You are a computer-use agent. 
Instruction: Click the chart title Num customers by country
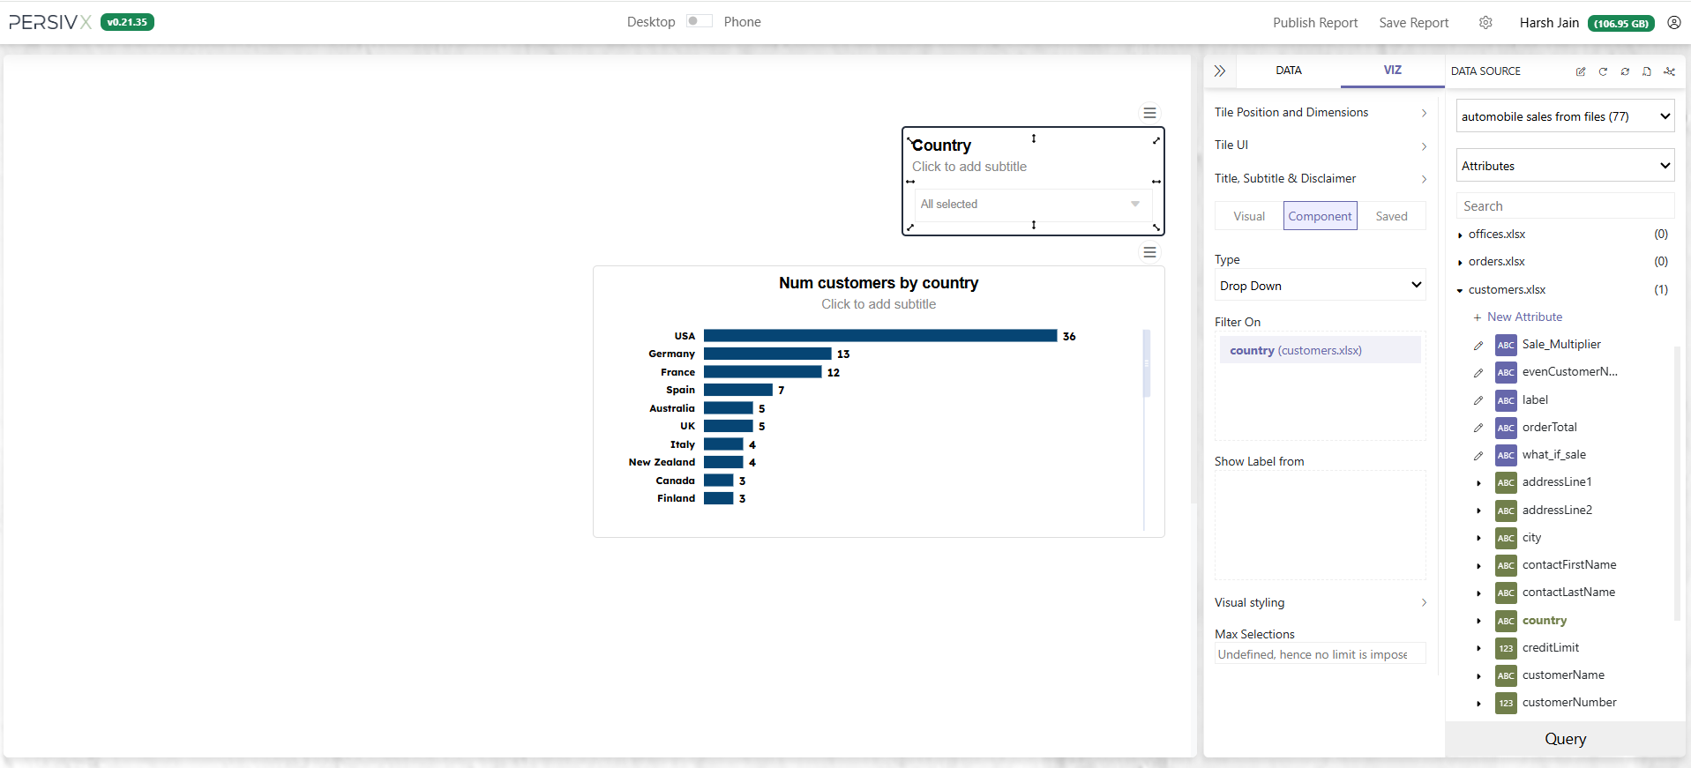tap(879, 283)
